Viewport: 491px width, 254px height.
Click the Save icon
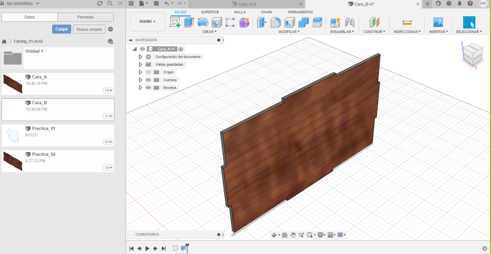(x=156, y=3)
